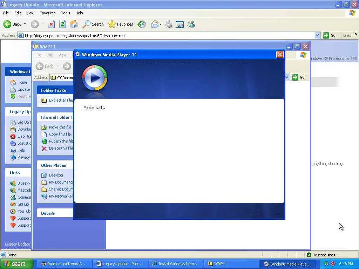Open Bluesky link in Links sidebar

coord(20,183)
